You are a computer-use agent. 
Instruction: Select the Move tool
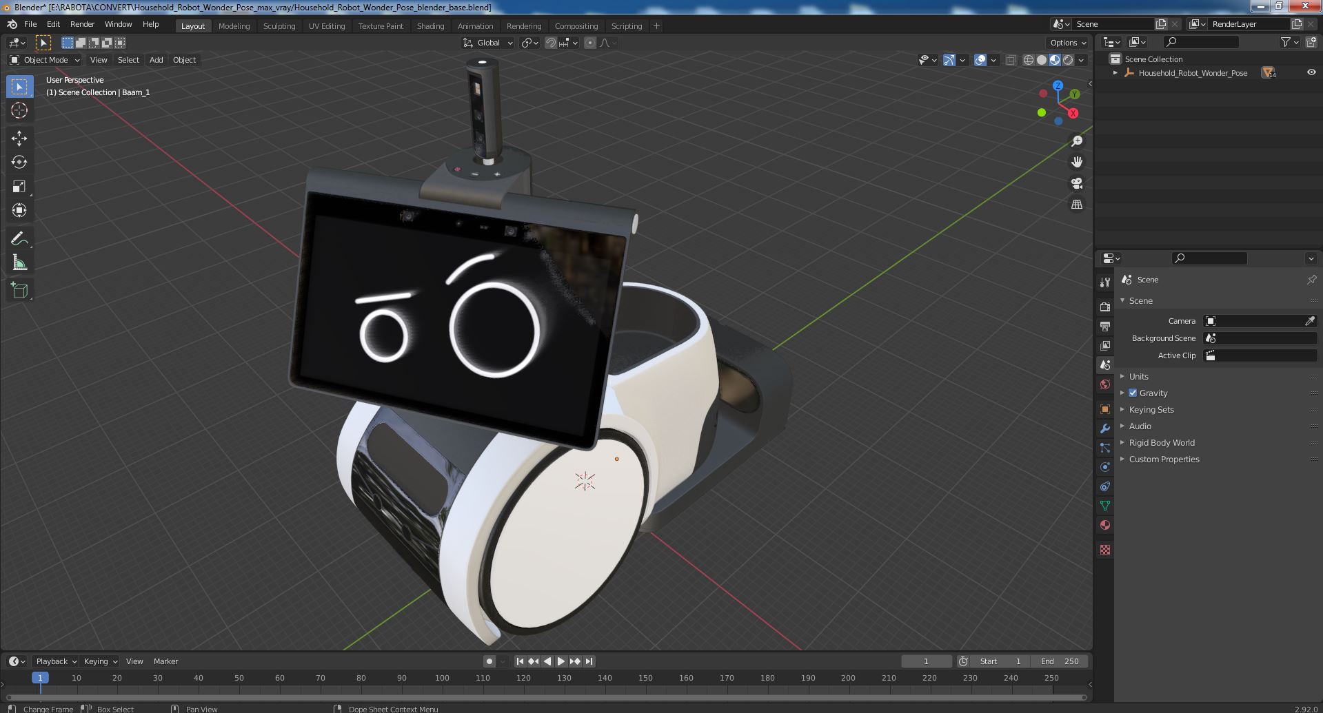click(x=19, y=138)
